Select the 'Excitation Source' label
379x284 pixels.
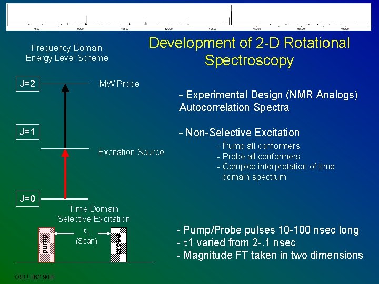(x=131, y=152)
